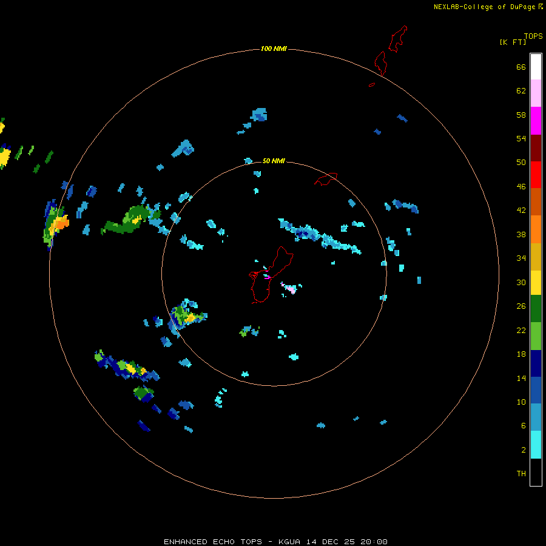This screenshot has width=546, height=546.
Task: Pick the gold swatch on the color scale
Action: 536,257
